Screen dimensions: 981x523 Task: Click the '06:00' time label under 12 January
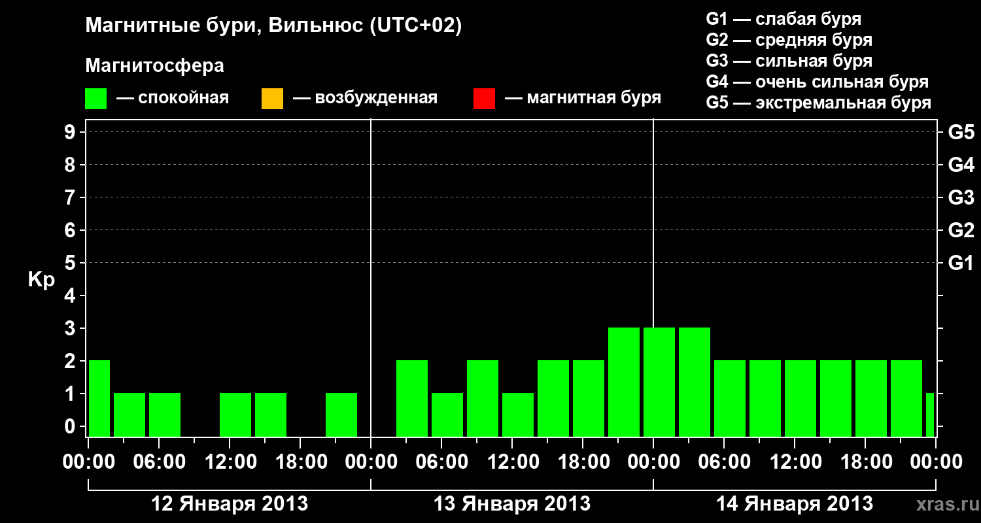coord(159,462)
